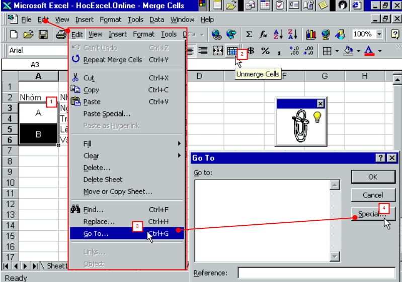Select Delete Sheet menu entry

tap(127, 180)
